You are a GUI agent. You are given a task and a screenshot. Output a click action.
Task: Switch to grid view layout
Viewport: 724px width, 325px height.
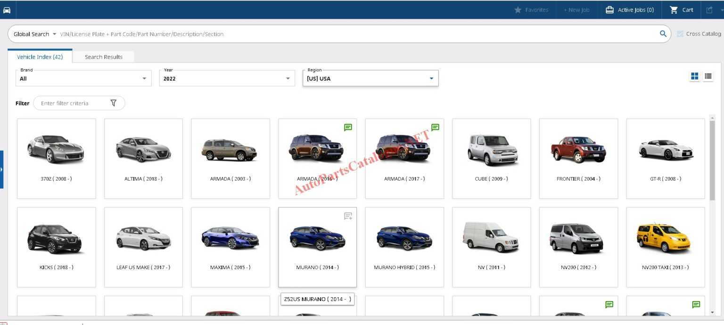tap(694, 76)
